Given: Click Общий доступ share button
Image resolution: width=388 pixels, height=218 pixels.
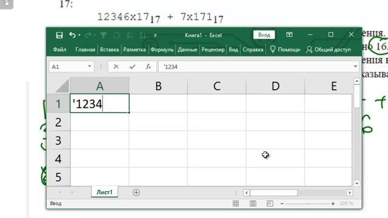Looking at the screenshot, I should point(329,50).
